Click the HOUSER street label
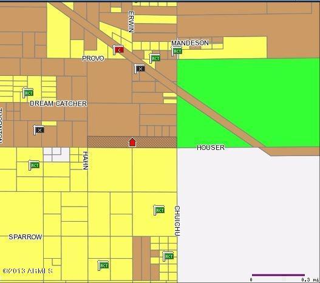 (211, 148)
